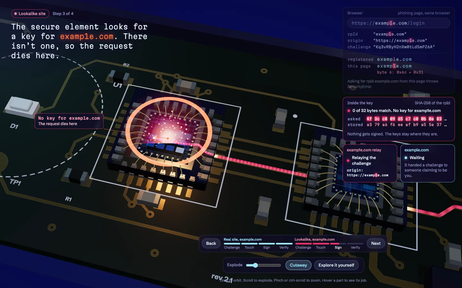Screen dimensions: 462x288
Task: Click the '0 of 32 bytes match' status line
Action: click(397, 111)
